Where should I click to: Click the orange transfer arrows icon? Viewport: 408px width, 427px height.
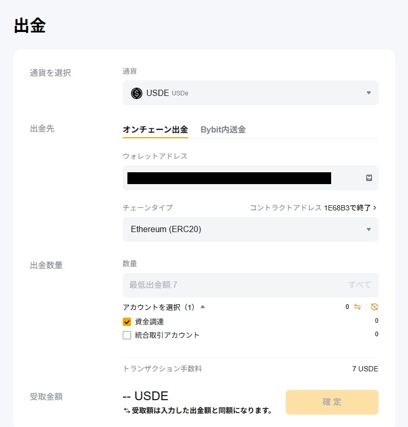point(357,307)
